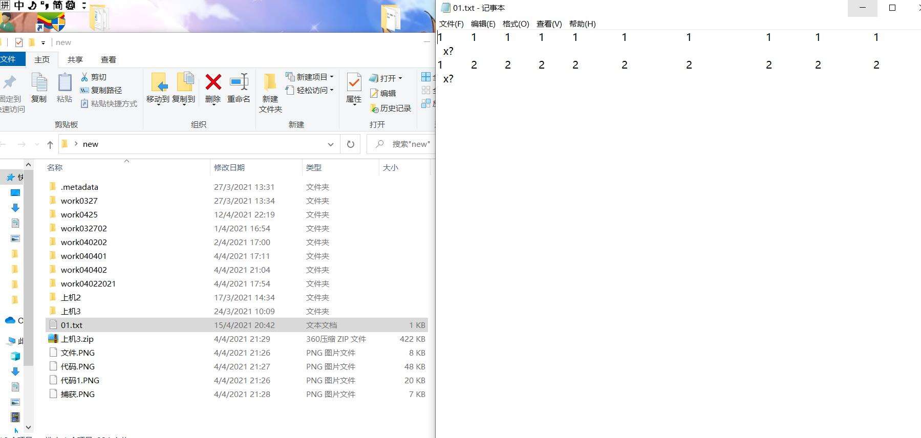Select the work0425 folder
This screenshot has height=438, width=921.
point(79,214)
